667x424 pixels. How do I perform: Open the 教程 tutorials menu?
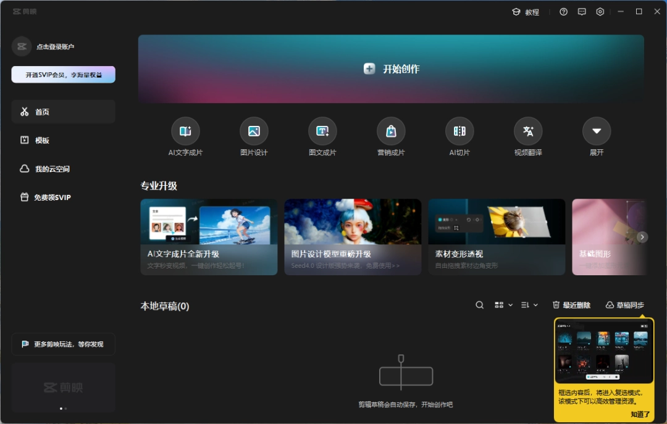coord(526,12)
